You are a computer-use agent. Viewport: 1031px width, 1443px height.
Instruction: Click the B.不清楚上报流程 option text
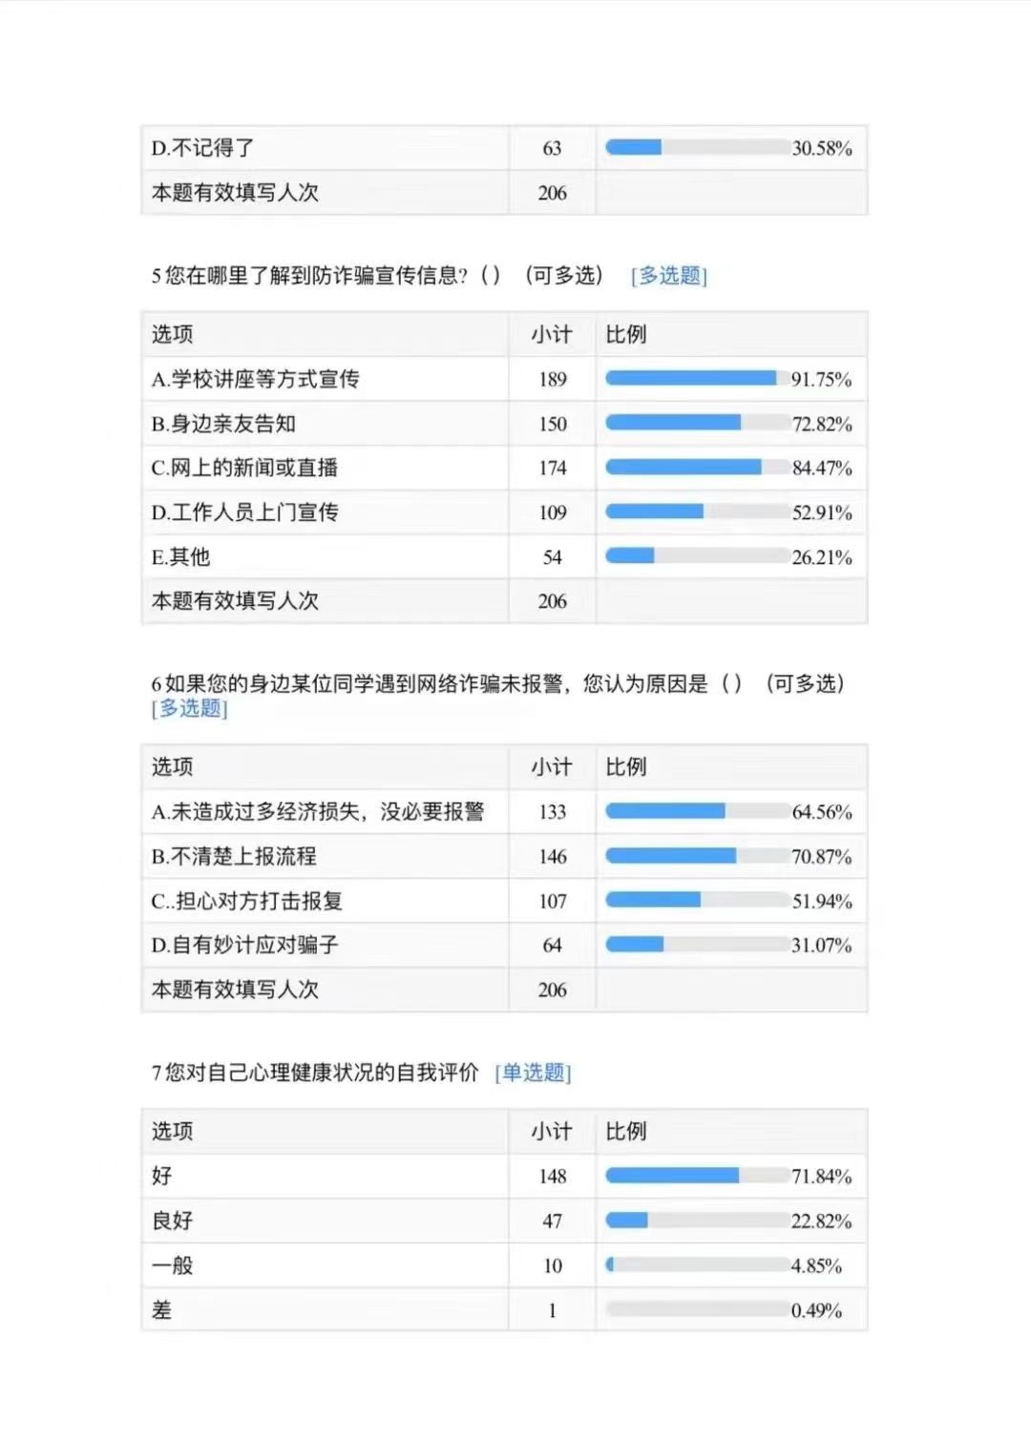[234, 856]
